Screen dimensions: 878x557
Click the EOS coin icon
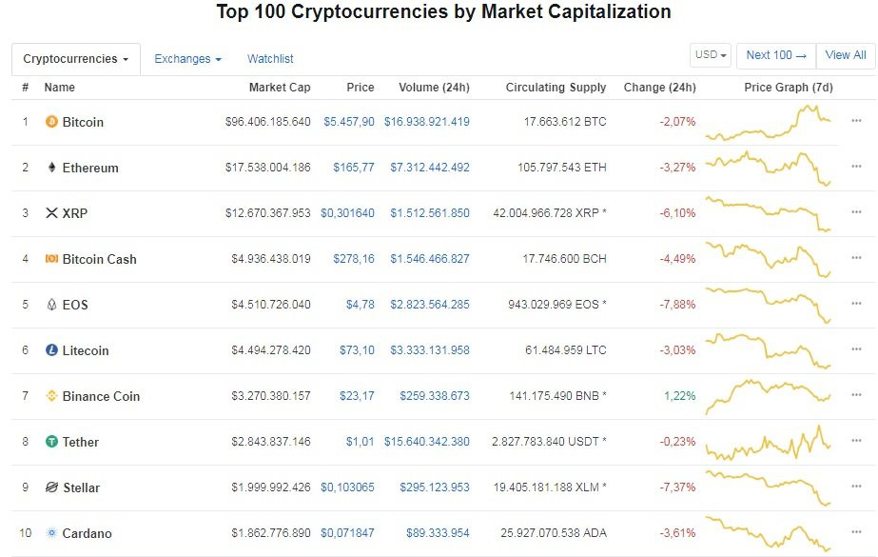51,305
